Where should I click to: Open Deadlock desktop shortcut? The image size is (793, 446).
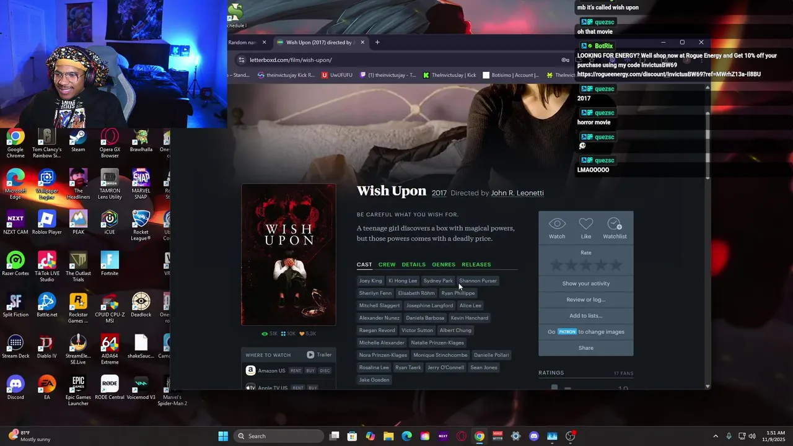pos(141,305)
